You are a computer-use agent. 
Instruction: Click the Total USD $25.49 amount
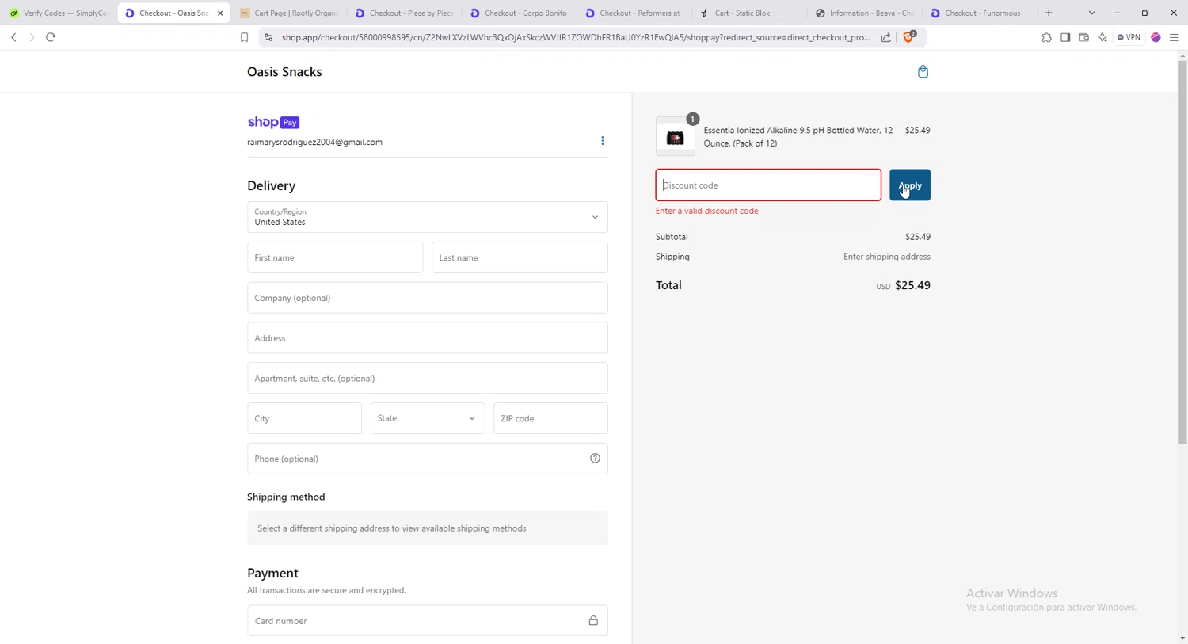903,285
